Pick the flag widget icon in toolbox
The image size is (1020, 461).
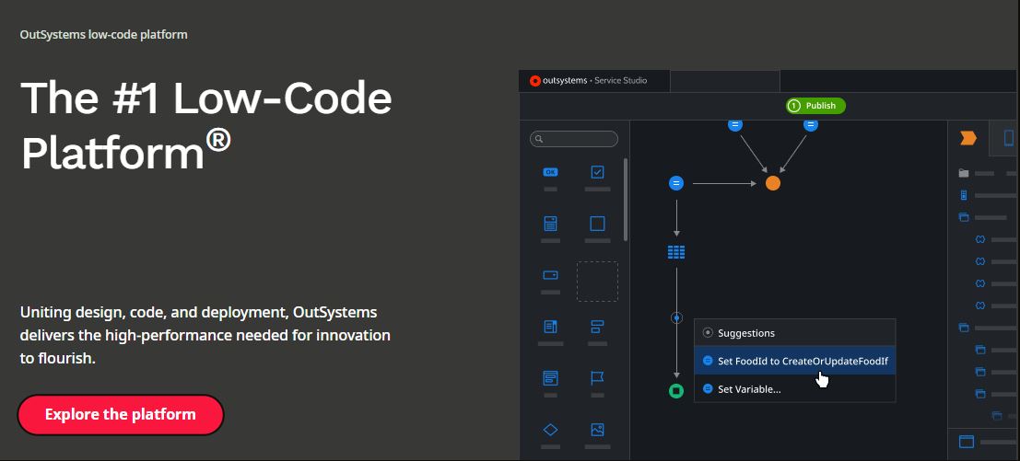pos(597,378)
